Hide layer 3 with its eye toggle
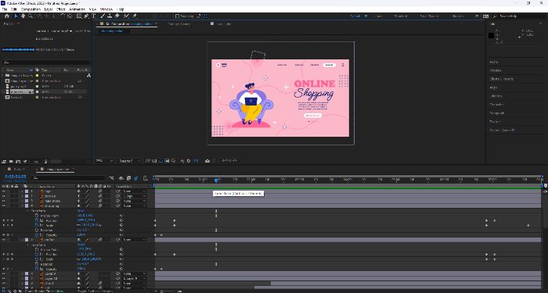Image resolution: width=548 pixels, height=293 pixels. pyautogui.click(x=3, y=201)
